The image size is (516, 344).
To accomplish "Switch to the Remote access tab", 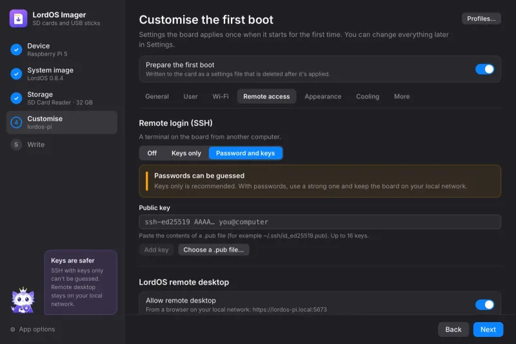I will (266, 96).
